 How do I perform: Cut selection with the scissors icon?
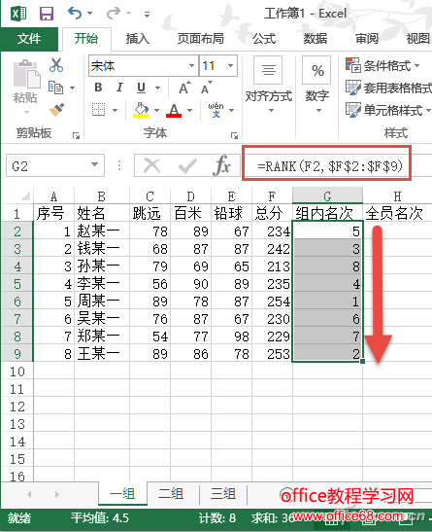tap(56, 65)
